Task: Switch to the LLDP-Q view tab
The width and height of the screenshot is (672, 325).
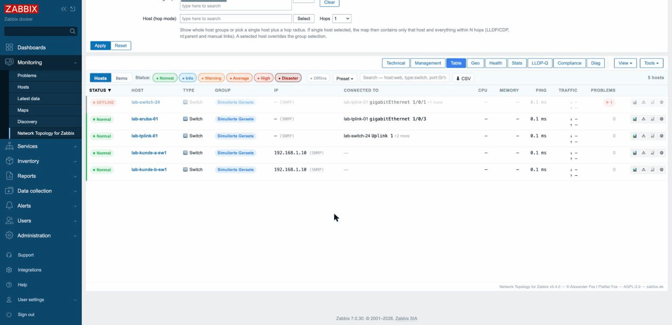Action: pyautogui.click(x=540, y=63)
